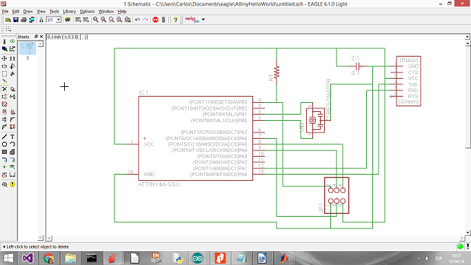Select the Info tool

5,41
